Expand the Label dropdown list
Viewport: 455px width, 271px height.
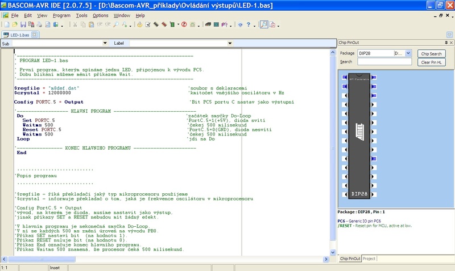[230, 44]
